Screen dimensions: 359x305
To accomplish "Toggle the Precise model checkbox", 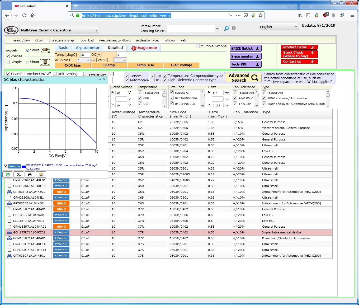I will (x=8, y=56).
